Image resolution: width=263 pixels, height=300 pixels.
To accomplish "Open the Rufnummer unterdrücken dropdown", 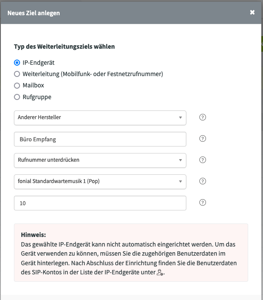I will 100,160.
